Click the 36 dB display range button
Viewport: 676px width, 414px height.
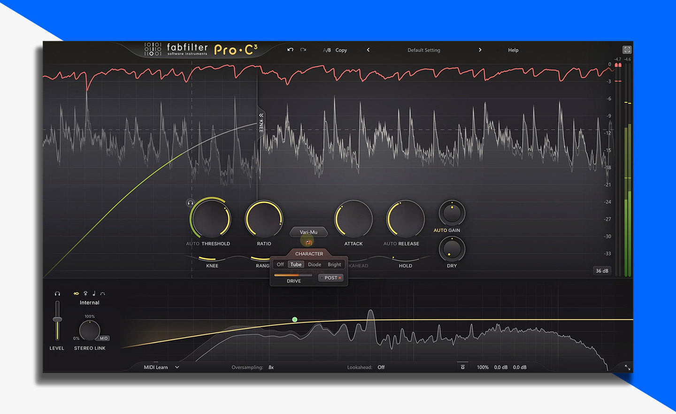602,271
